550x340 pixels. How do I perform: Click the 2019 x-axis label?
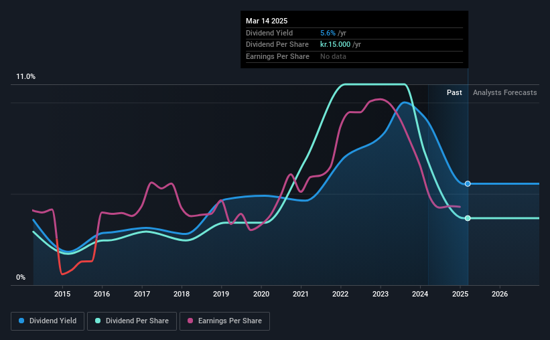(x=221, y=294)
